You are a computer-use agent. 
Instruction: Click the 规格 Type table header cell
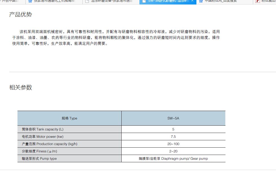point(69,118)
